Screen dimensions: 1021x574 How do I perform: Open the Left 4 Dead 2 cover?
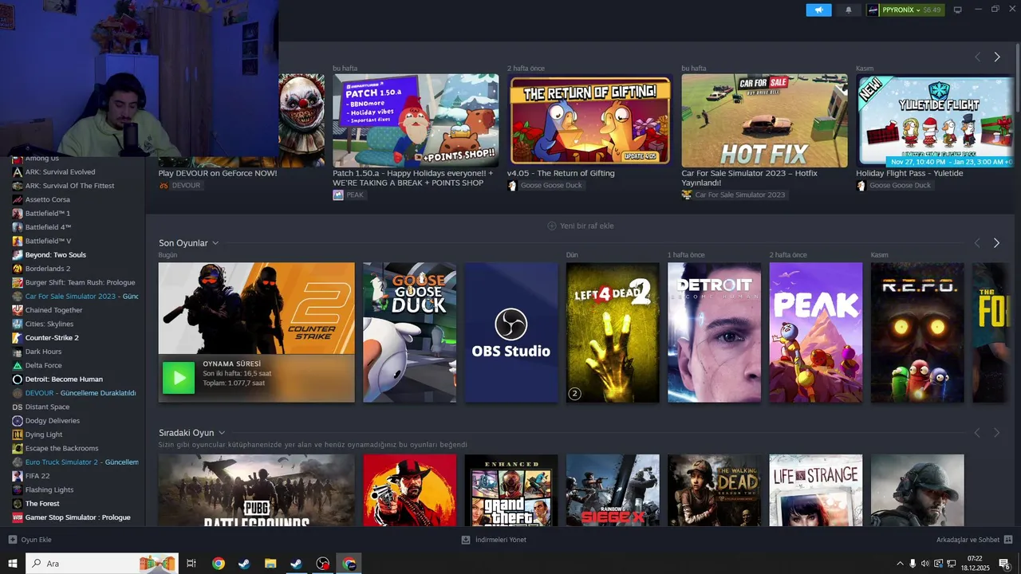point(613,332)
